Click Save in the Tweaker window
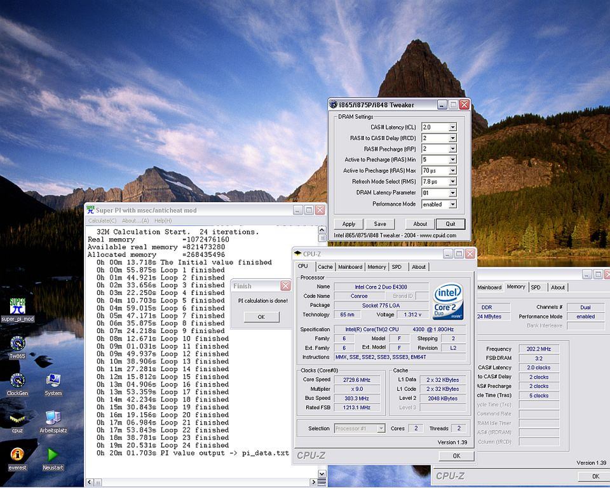610x488 pixels. (380, 224)
